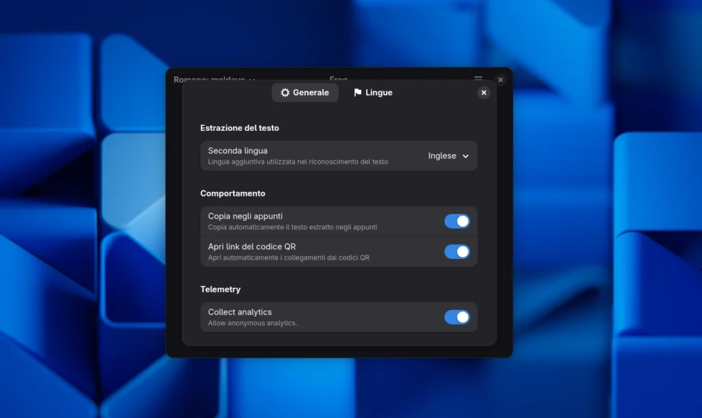Switch to the Generale tab

point(305,93)
